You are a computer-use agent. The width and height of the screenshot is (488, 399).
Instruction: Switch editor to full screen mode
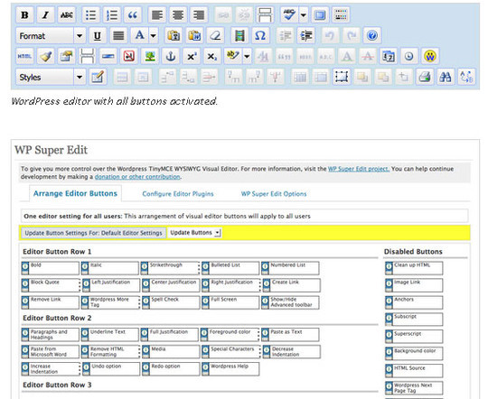pyautogui.click(x=320, y=14)
